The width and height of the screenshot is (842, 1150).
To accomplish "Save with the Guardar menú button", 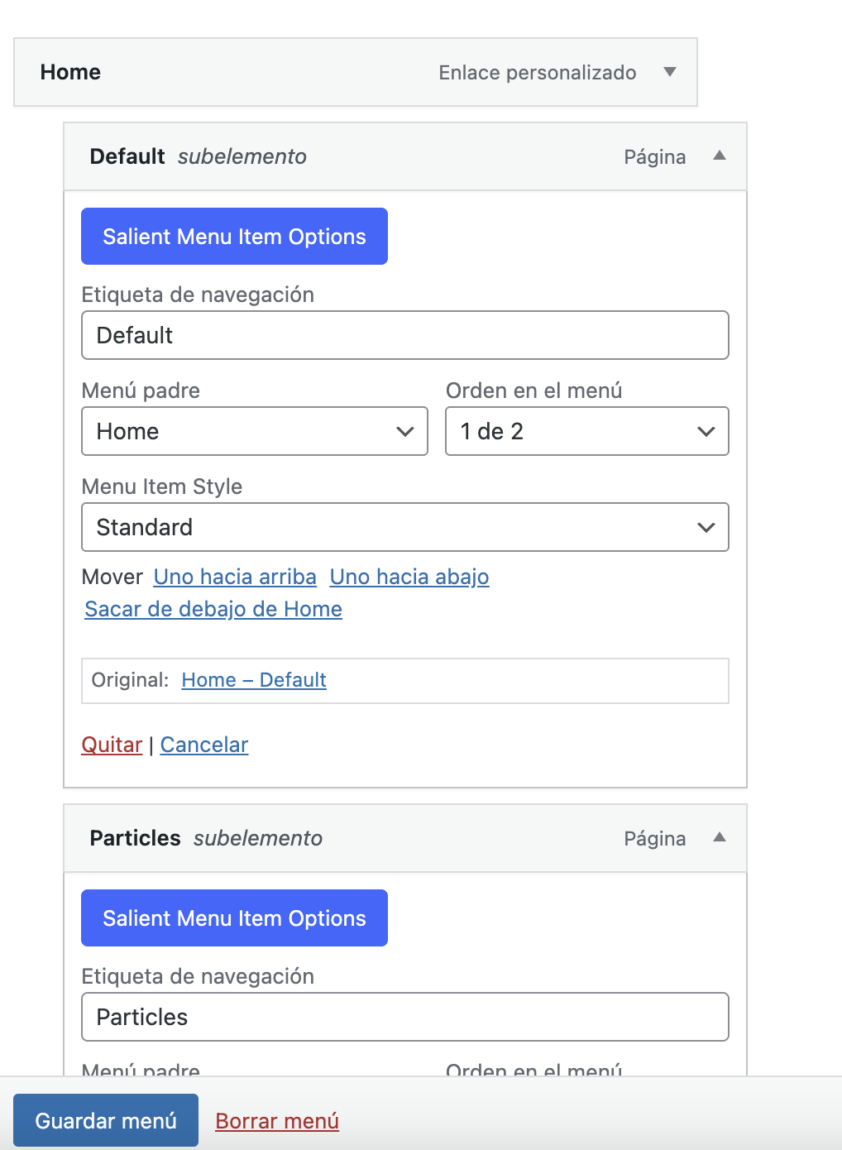I will click(106, 1120).
